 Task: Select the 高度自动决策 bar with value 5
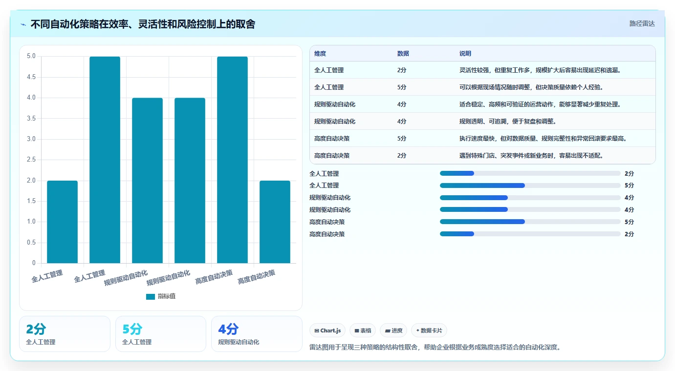232,160
